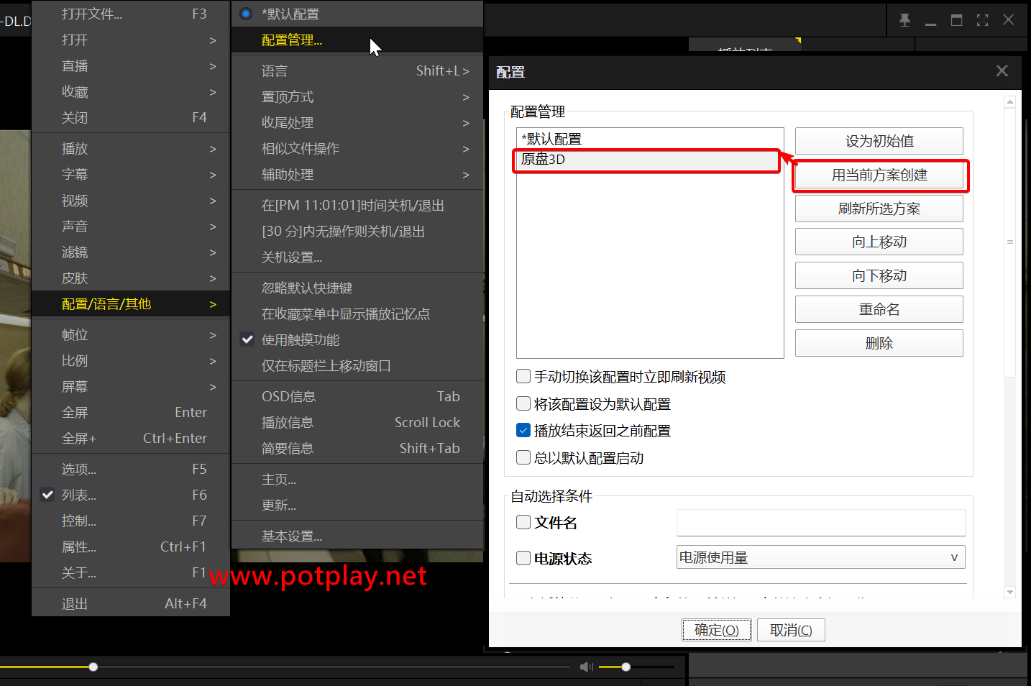Click 刷新所选方案 button
The width and height of the screenshot is (1031, 686).
pos(879,209)
